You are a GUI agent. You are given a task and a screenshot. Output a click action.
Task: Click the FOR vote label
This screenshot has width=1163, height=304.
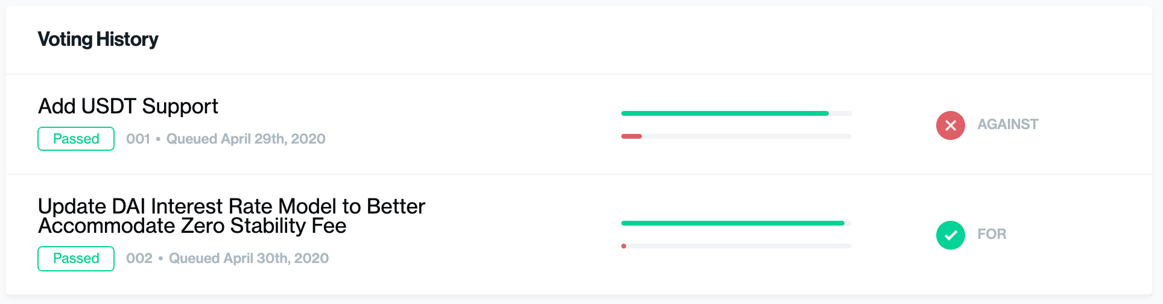tap(992, 234)
